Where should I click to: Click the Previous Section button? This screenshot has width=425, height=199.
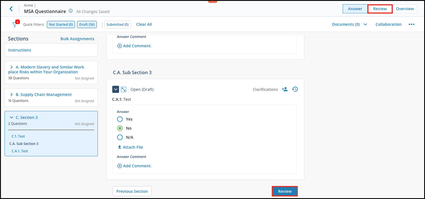pos(132,191)
